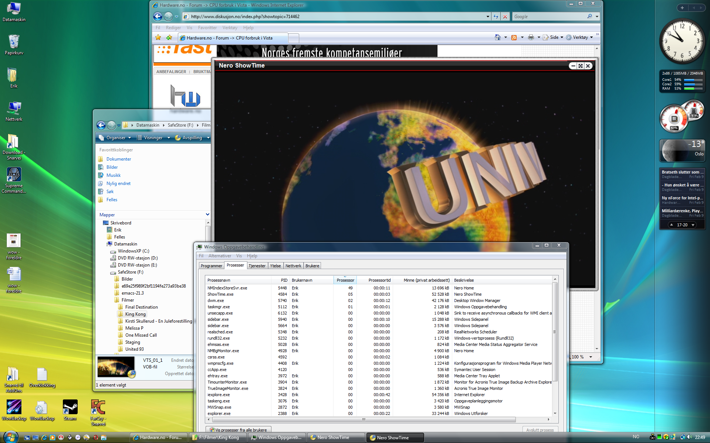Collapse the Mapper folders pane chevron
Viewport: 710px width, 443px height.
[207, 214]
